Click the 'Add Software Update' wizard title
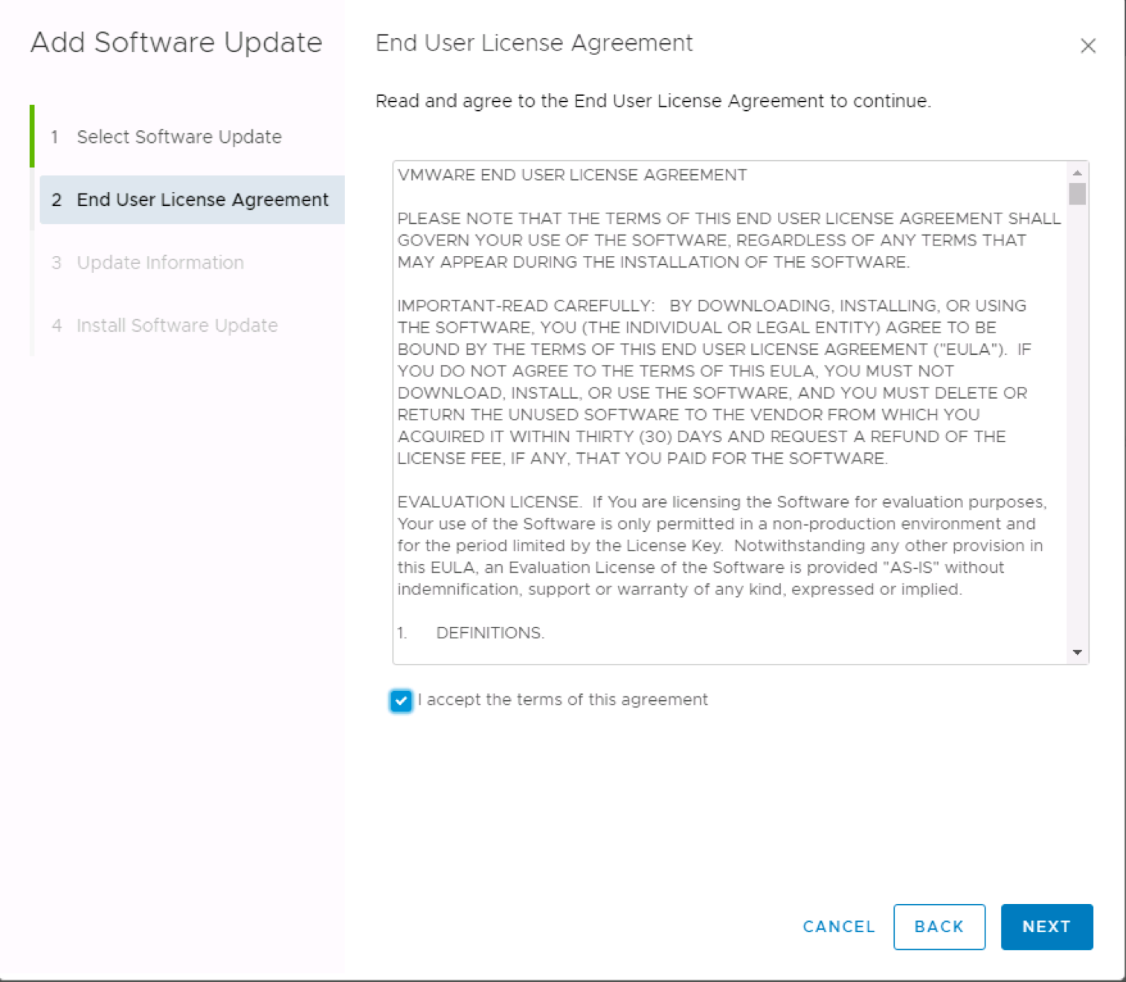Viewport: 1126px width, 982px height. point(176,42)
